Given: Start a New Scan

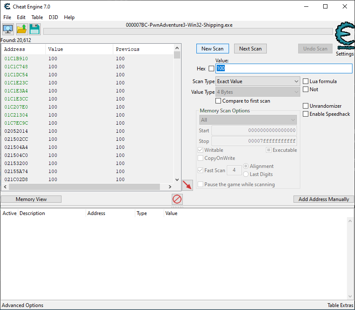Looking at the screenshot, I should tap(212, 49).
